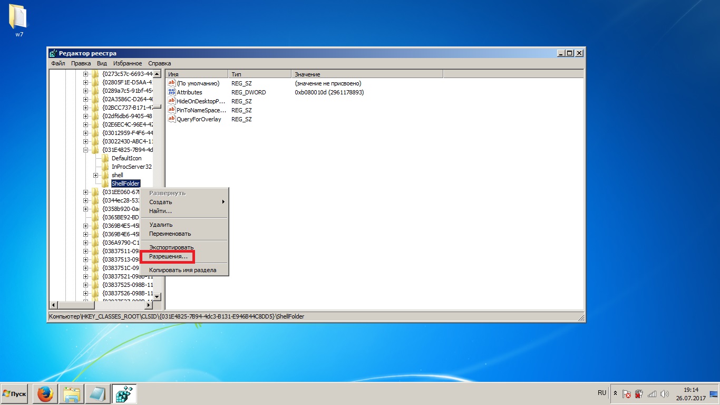Open Firefox from the taskbar
The height and width of the screenshot is (405, 720).
point(45,394)
